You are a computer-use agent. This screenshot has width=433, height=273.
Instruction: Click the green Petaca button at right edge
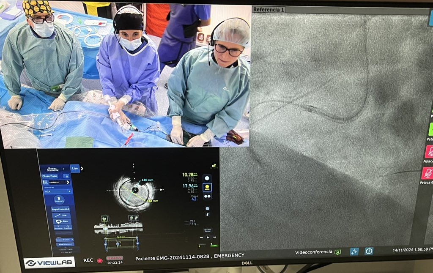click(431, 129)
